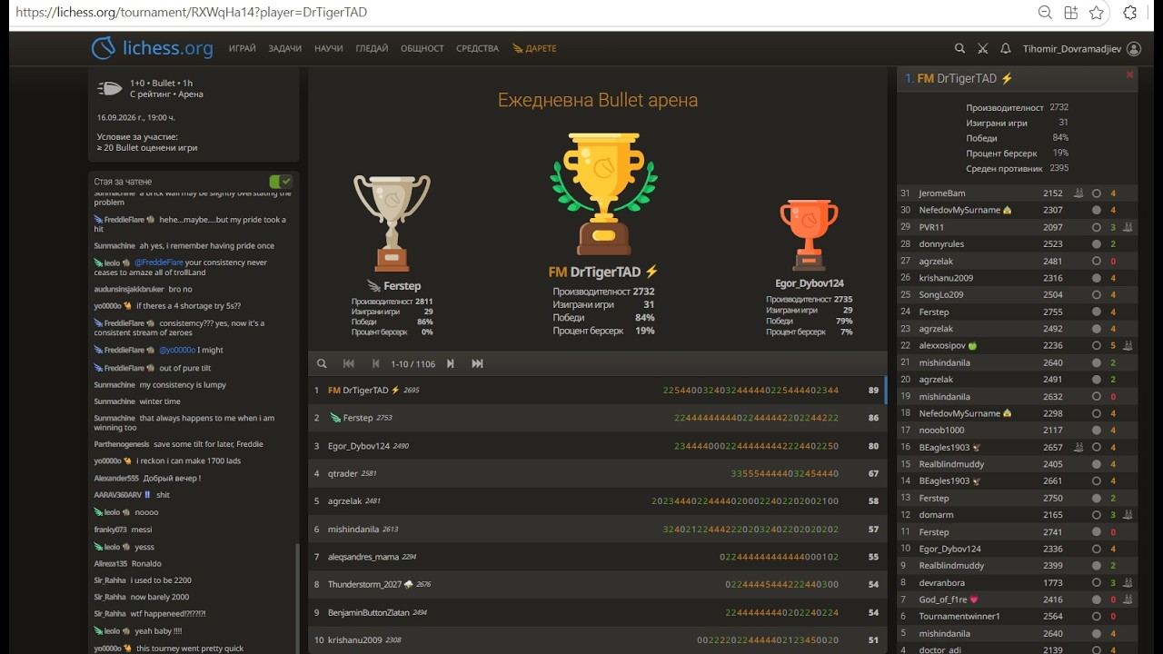Click chat scrollbar thumb
1163x654 pixels.
(297, 598)
